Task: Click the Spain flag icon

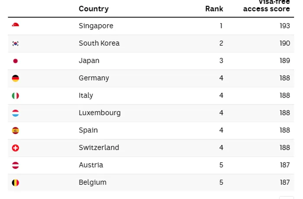Action: click(16, 130)
